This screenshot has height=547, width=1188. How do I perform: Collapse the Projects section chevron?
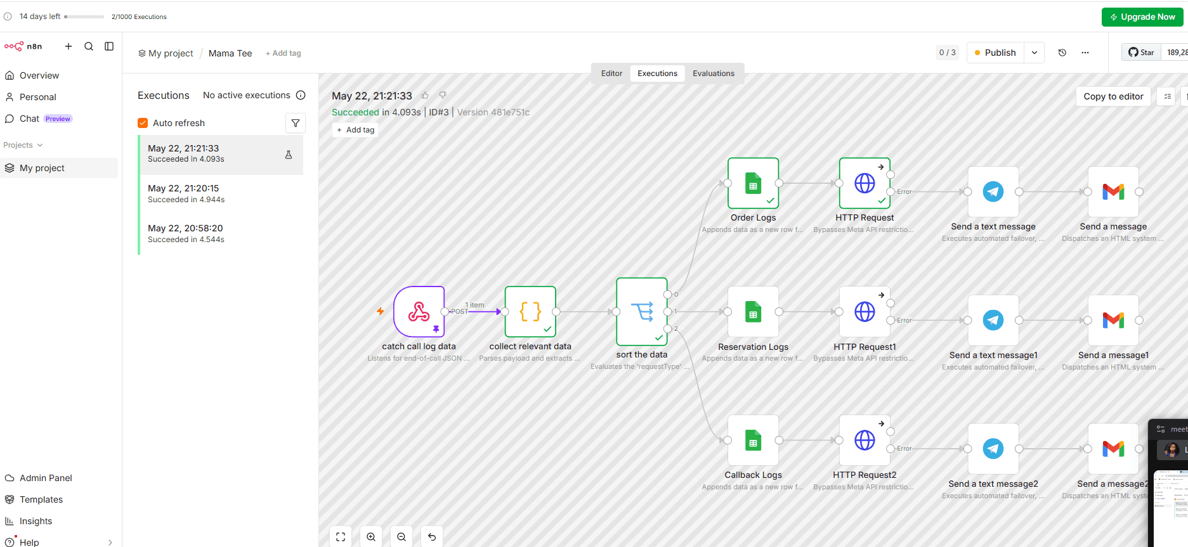[x=40, y=145]
